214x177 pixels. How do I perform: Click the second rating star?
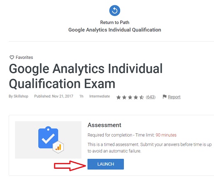click(124, 98)
